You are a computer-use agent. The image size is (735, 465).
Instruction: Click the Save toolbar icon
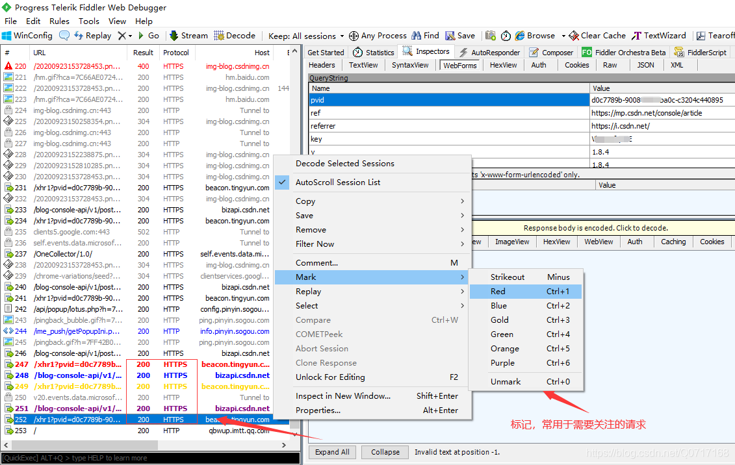450,36
